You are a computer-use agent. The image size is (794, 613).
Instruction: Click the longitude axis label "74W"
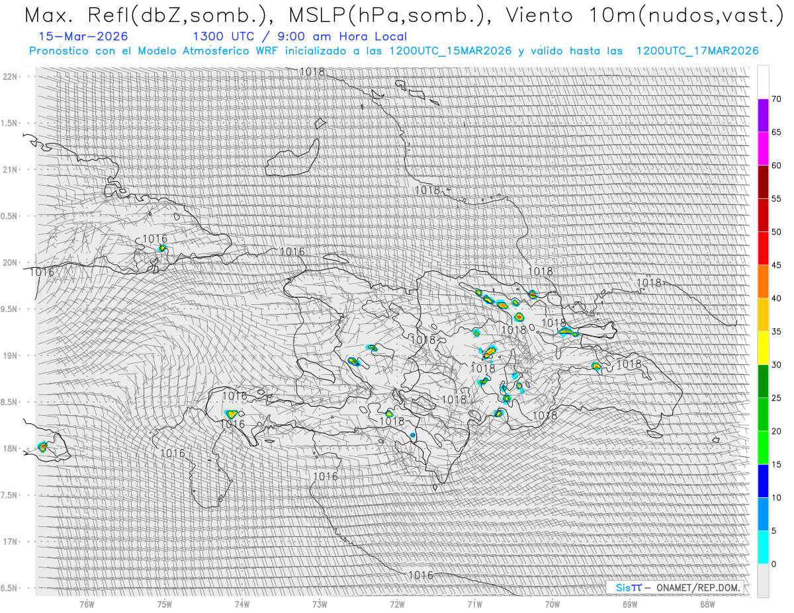[x=242, y=604]
